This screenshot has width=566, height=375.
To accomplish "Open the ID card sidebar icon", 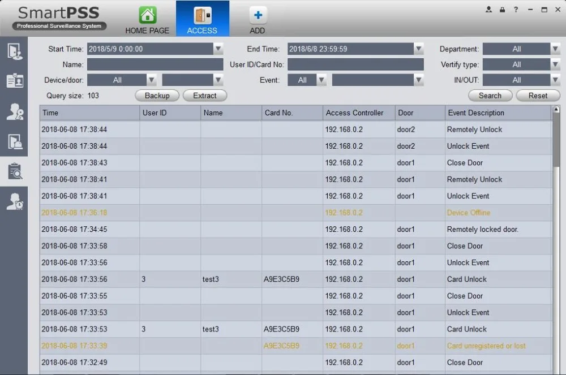I will 14,80.
